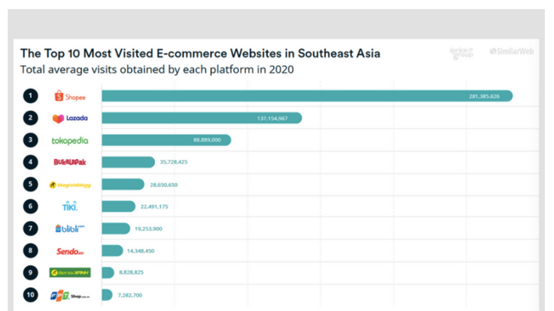
Task: Click the rank 5 badge
Action: (30, 184)
